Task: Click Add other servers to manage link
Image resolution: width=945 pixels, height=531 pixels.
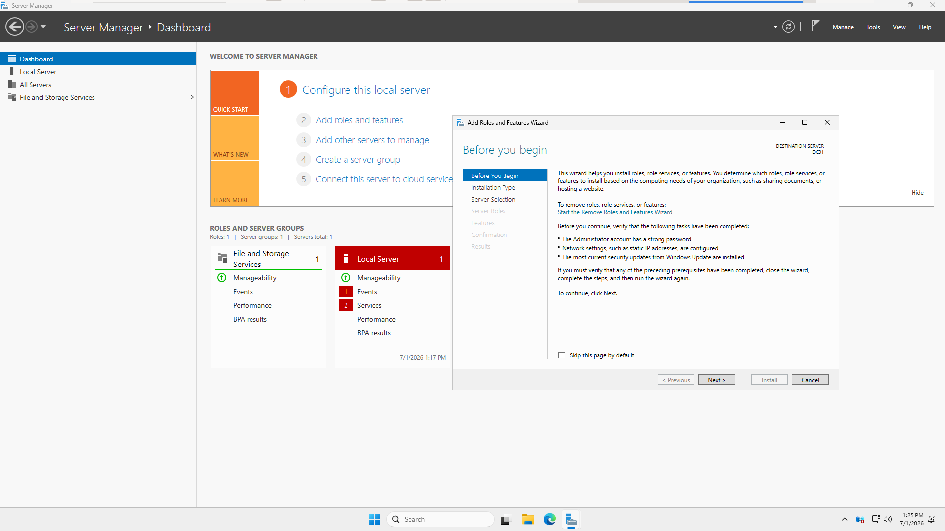Action: [373, 140]
